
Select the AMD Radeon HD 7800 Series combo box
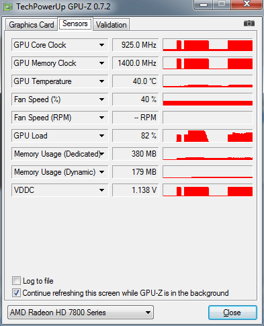point(81,313)
